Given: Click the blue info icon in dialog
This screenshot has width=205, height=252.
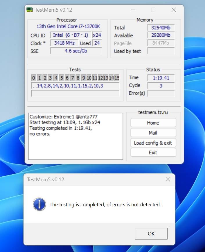Looking at the screenshot, I should pyautogui.click(x=39, y=204).
